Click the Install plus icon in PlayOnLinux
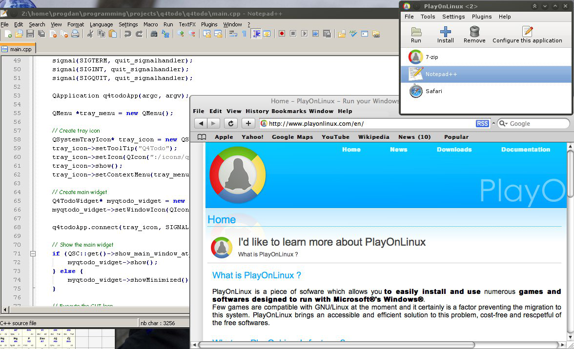The height and width of the screenshot is (349, 574). [x=445, y=35]
